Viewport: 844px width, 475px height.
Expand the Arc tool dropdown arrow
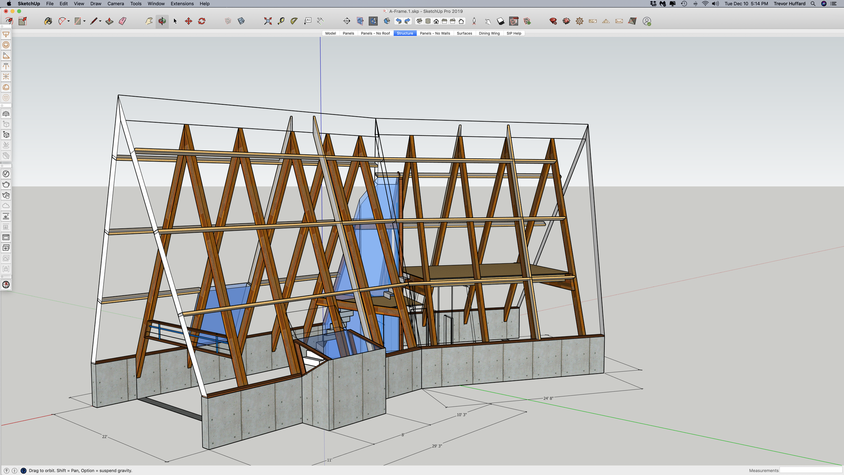pos(69,21)
